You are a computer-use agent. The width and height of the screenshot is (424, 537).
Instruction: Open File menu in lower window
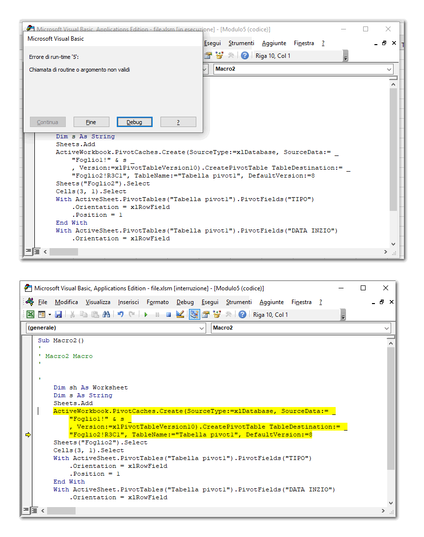click(x=43, y=302)
